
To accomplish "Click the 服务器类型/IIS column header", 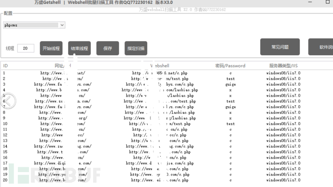I will [283, 66].
